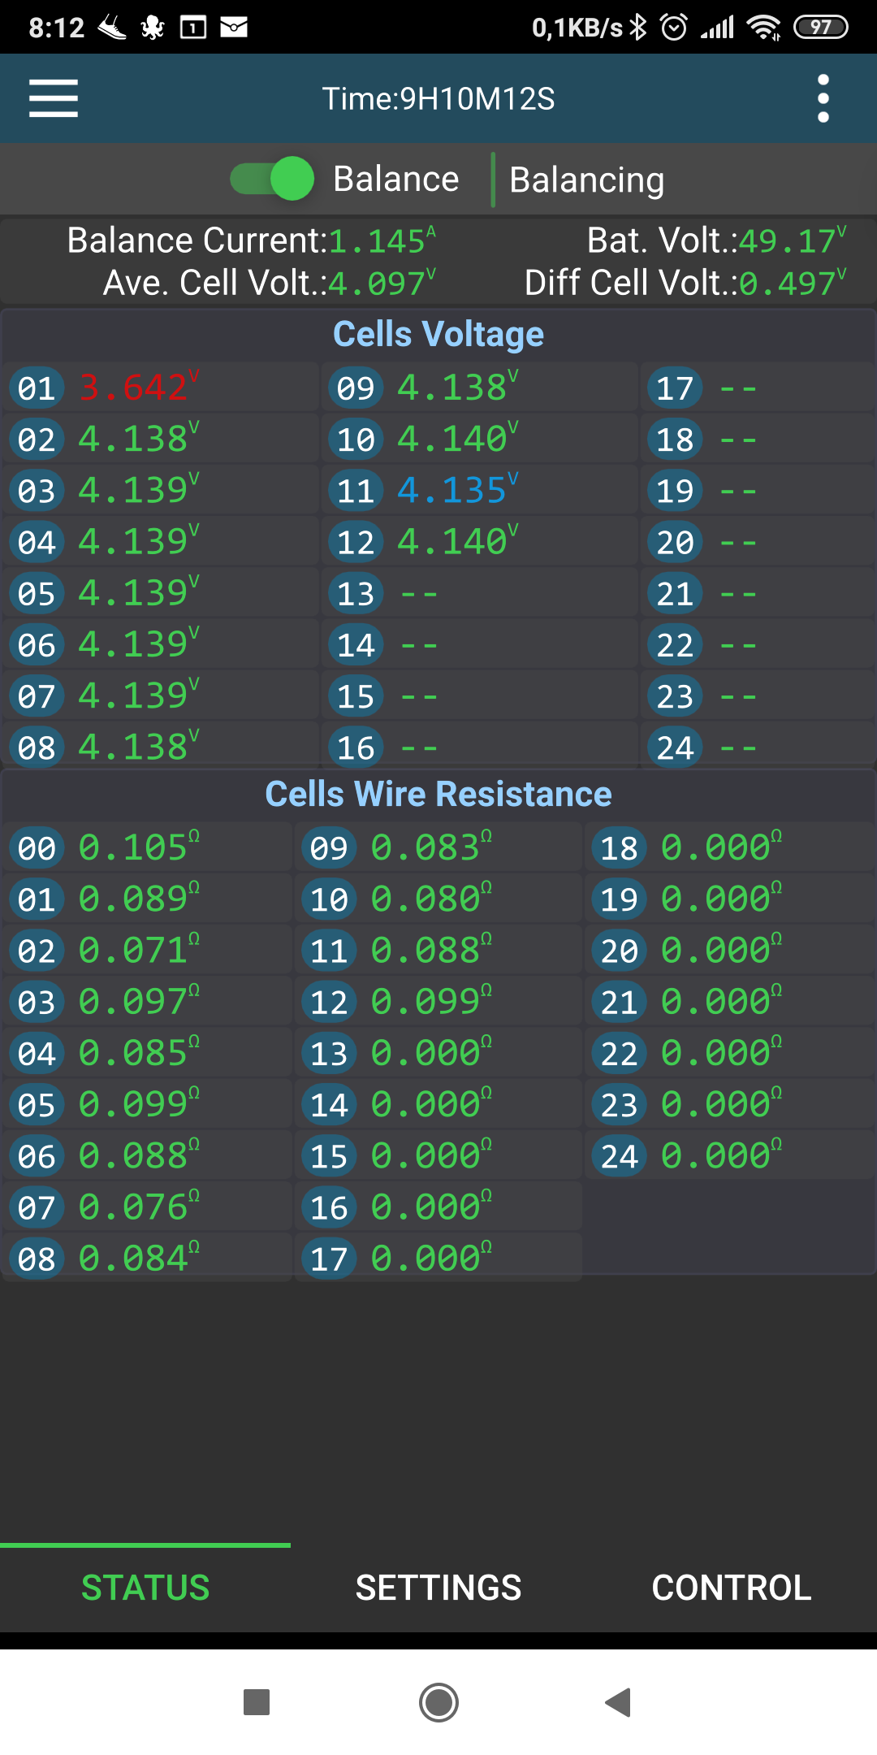Tap the cell 17 number badge
Screen dimensions: 877x1755
[x=675, y=388]
